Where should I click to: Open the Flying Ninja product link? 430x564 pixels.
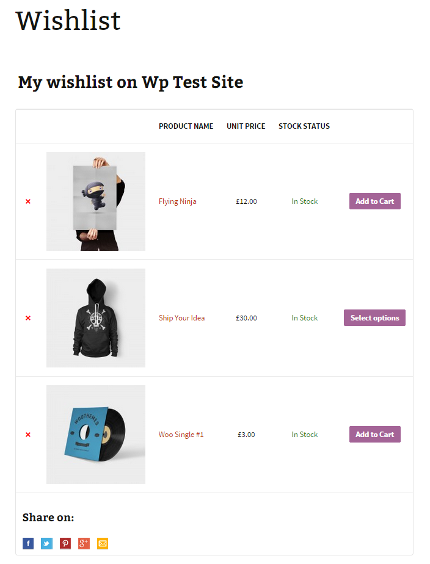click(x=177, y=201)
